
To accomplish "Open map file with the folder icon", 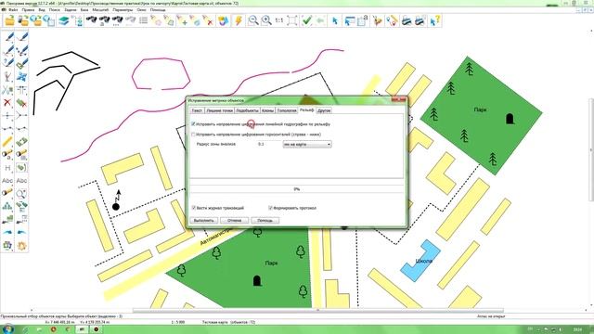I will pos(9,20).
